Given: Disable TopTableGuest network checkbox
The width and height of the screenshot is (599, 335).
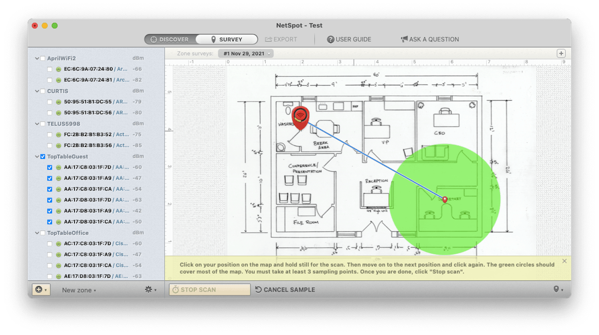Looking at the screenshot, I should [42, 156].
